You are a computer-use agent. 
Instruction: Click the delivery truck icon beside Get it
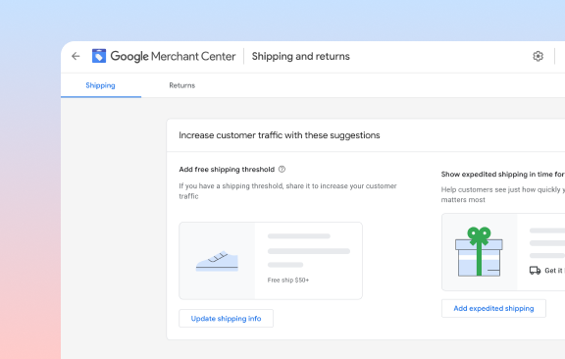click(535, 271)
